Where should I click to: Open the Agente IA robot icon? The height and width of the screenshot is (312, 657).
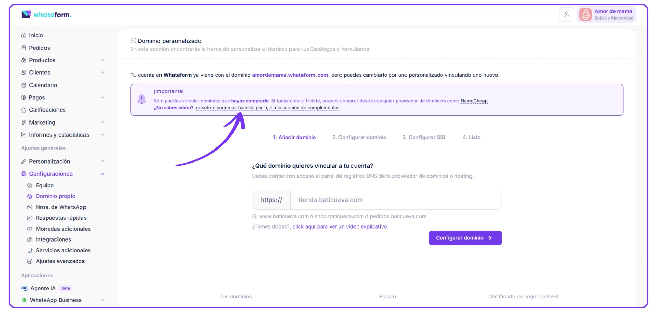(24, 288)
